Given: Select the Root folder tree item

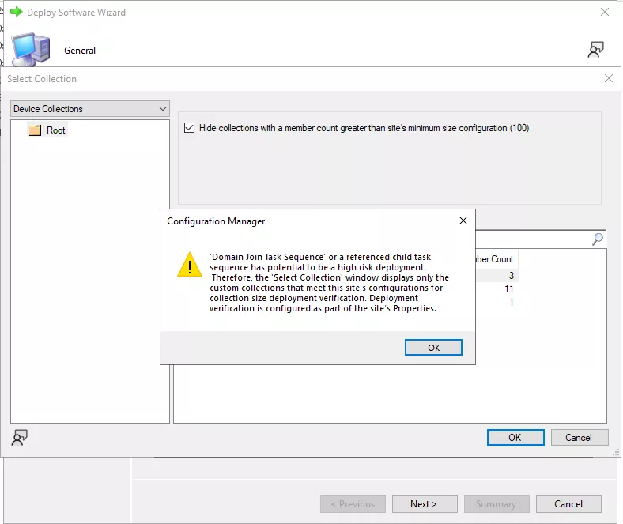Looking at the screenshot, I should [x=47, y=130].
